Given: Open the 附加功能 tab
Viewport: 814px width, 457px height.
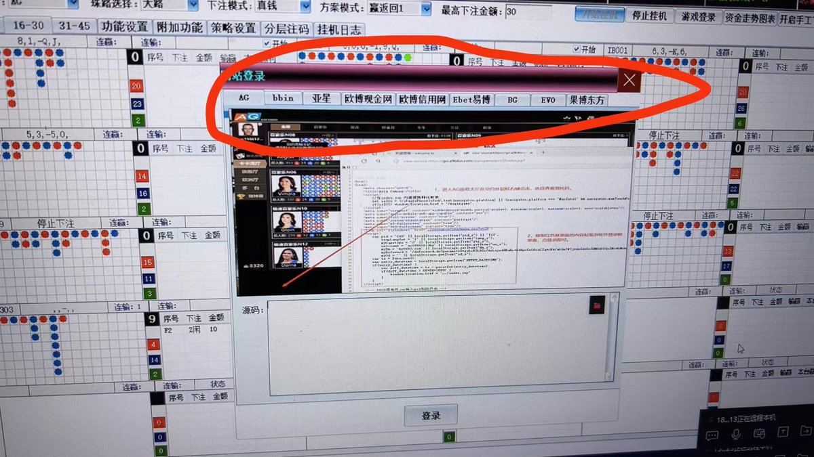Looking at the screenshot, I should point(180,27).
